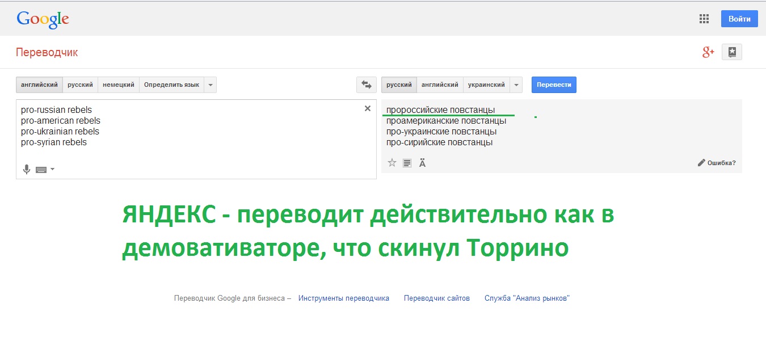Show transliteration with the Ä icon
This screenshot has height=337, width=766.
[x=422, y=163]
